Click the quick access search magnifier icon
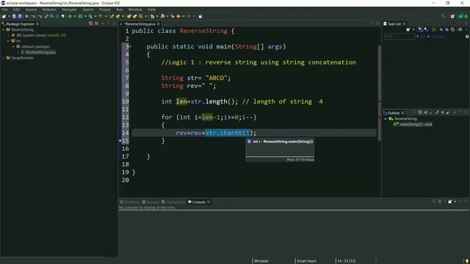 443,16
